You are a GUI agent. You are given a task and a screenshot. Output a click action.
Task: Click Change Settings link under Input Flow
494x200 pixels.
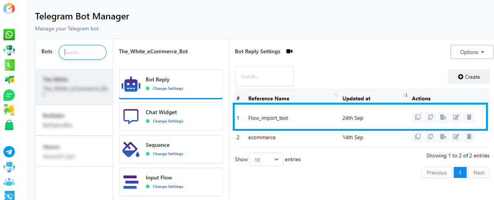(x=168, y=187)
